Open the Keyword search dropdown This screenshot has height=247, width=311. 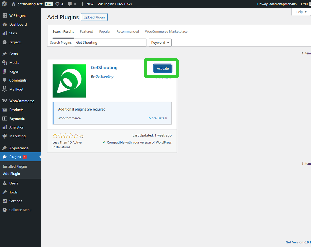[x=160, y=42]
